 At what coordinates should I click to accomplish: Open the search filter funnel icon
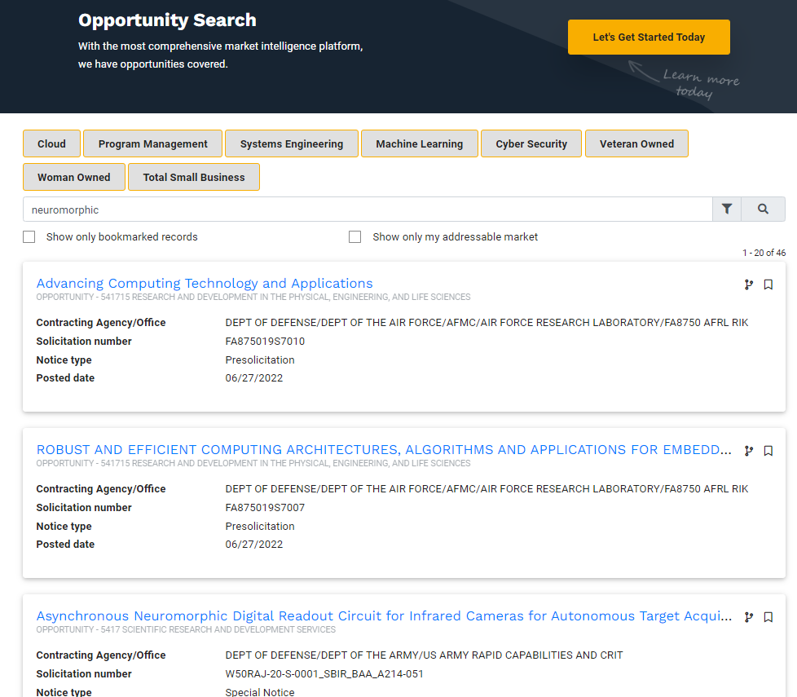tap(727, 209)
